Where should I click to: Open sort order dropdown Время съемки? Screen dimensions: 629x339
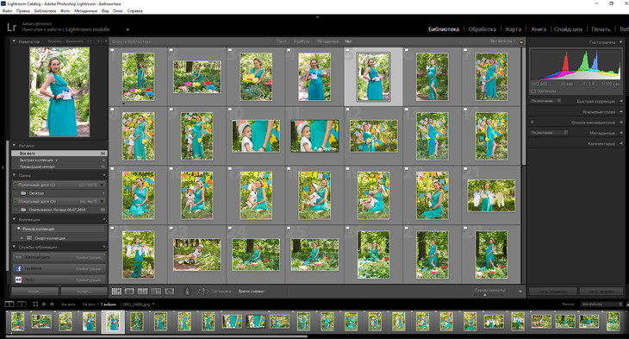coord(252,292)
